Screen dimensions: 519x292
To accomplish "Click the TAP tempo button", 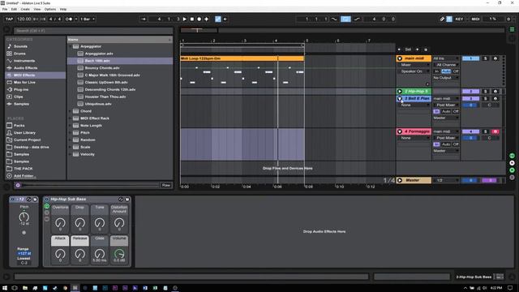I will pos(9,19).
